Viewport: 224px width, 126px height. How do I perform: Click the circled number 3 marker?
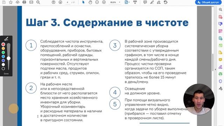115,45
